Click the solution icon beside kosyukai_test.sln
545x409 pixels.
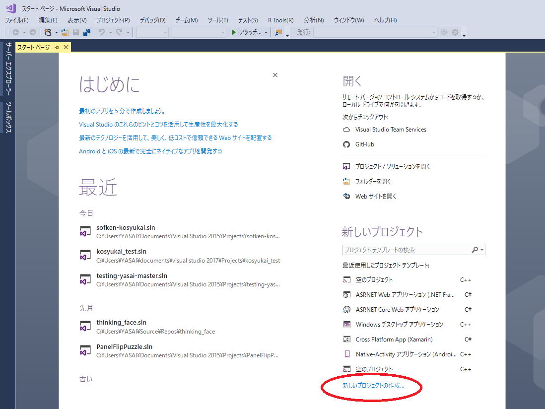click(x=85, y=256)
